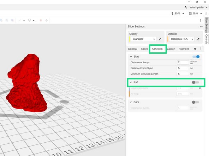Edit the Standard quality preset with pencil
Screen dimensions: 209x156
point(160,39)
